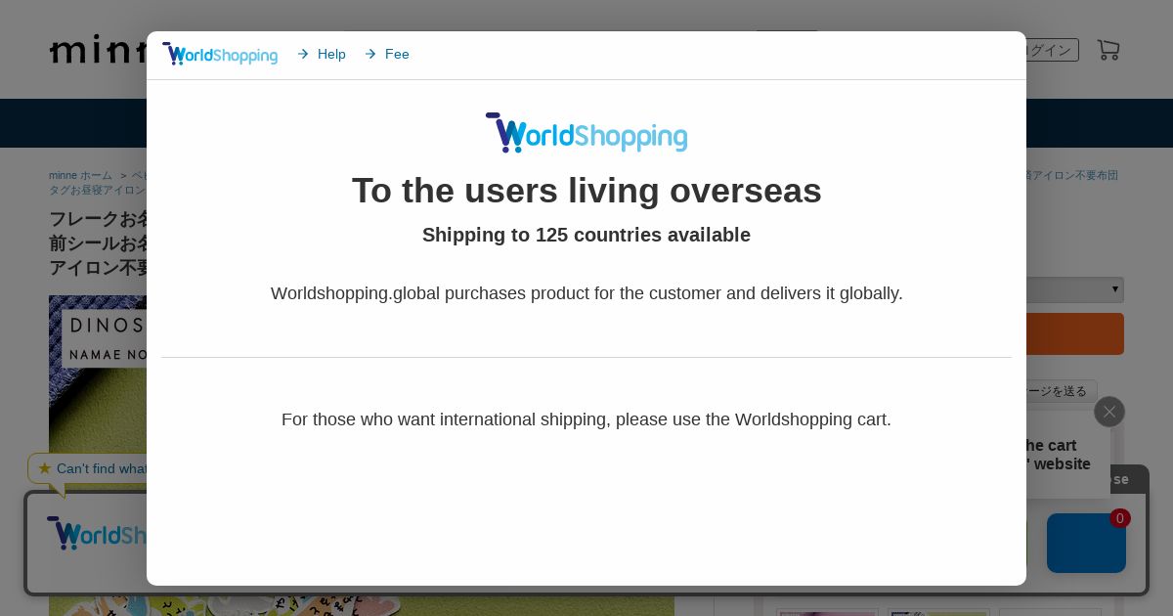The width and height of the screenshot is (1173, 616).
Task: Click the blue WorldShopping cart button with badge
Action: 1086,543
